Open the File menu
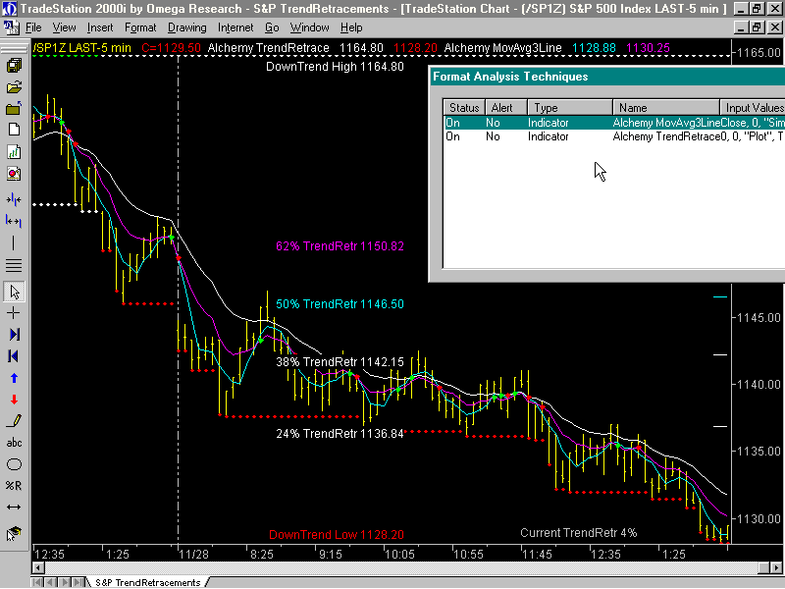This screenshot has width=785, height=589. pyautogui.click(x=33, y=27)
